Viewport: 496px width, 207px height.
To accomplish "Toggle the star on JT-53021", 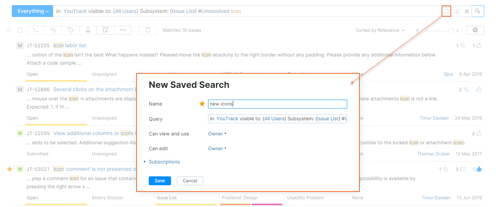I will [x=10, y=169].
